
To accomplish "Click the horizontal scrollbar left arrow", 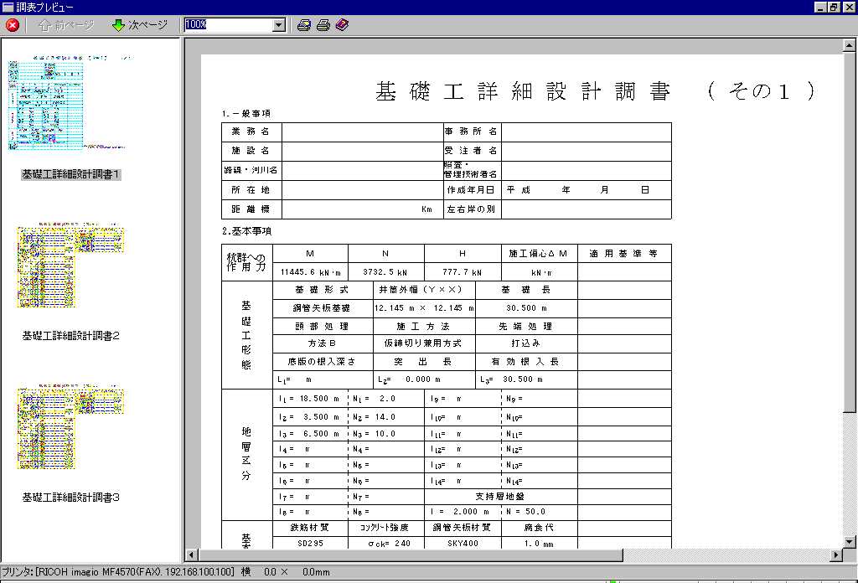I will [x=192, y=555].
